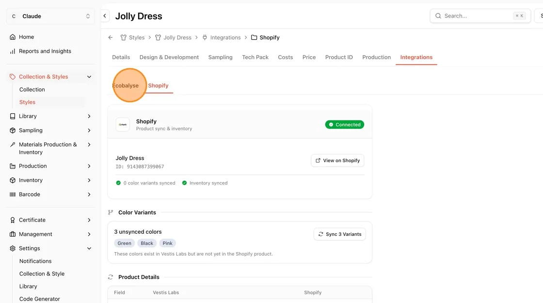Collapse the Collection & Styles section chevron
The image size is (543, 303).
pos(89,77)
